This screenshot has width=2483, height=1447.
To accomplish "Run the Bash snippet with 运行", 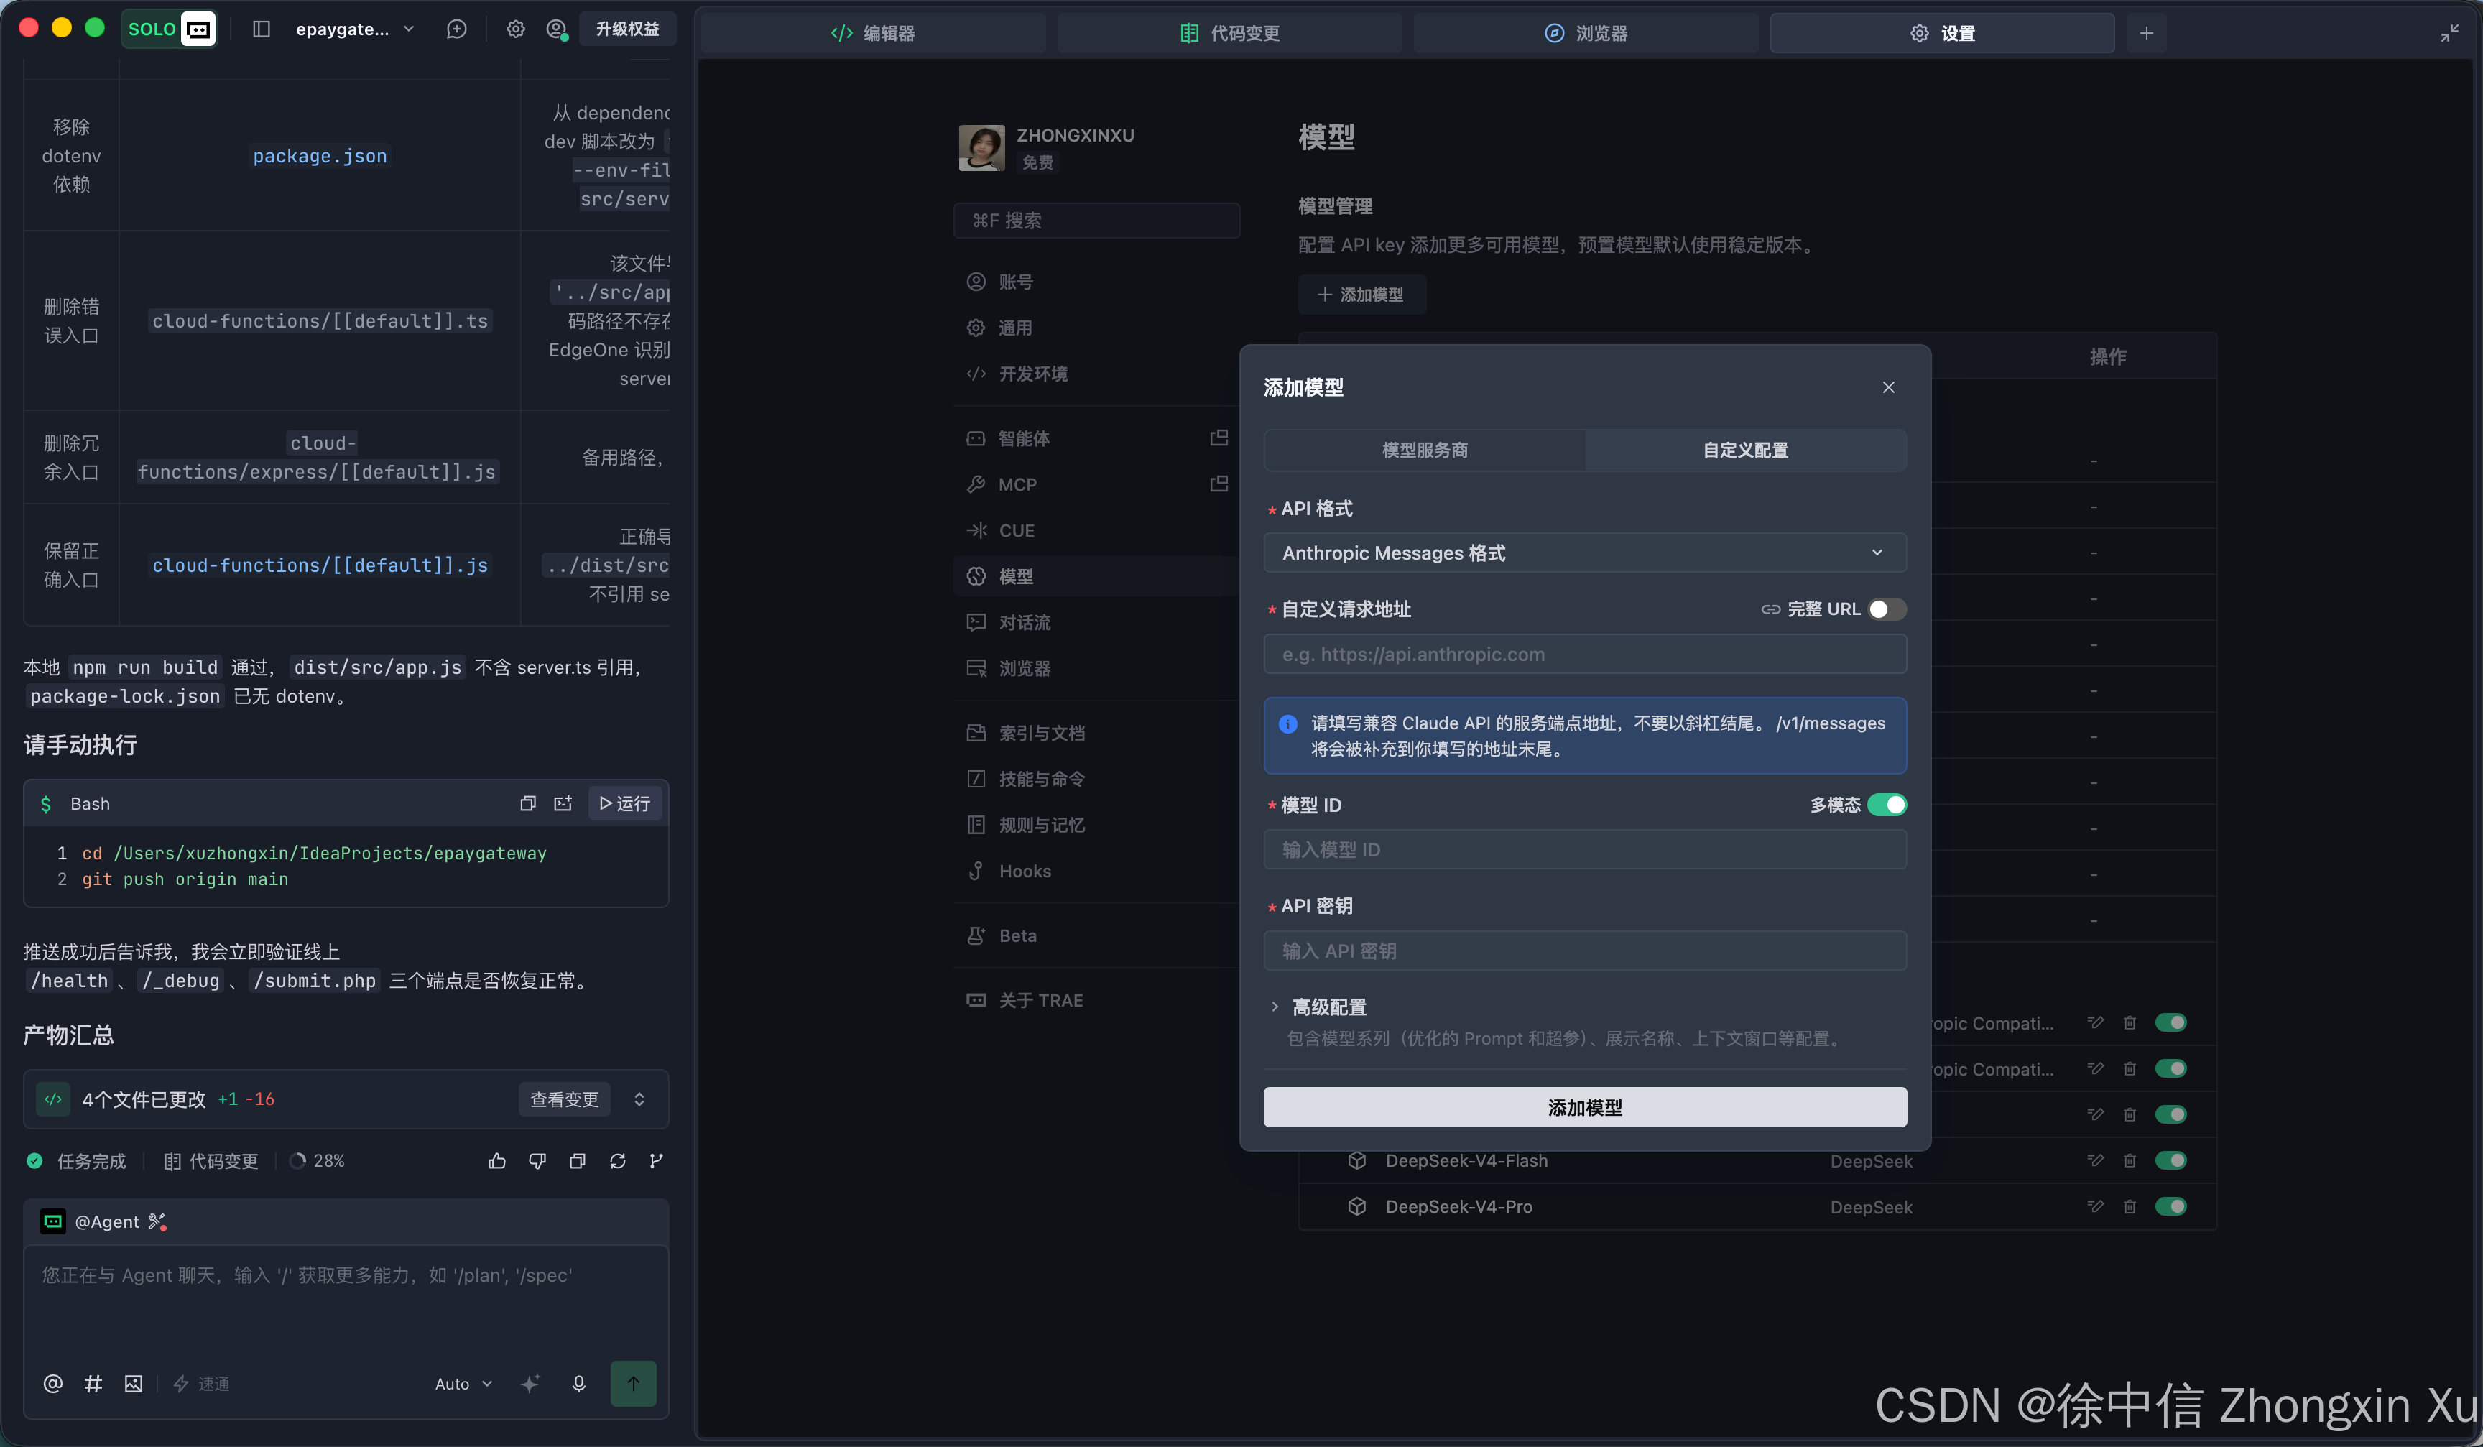I will tap(624, 804).
